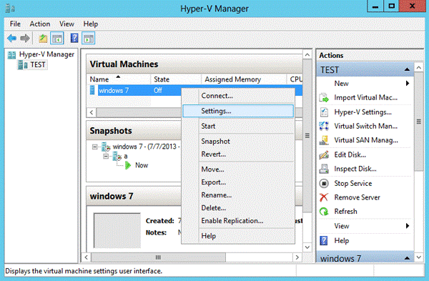Open the blue question mark Help toolbar icon
Screen dimensions: 429x281
[74, 39]
